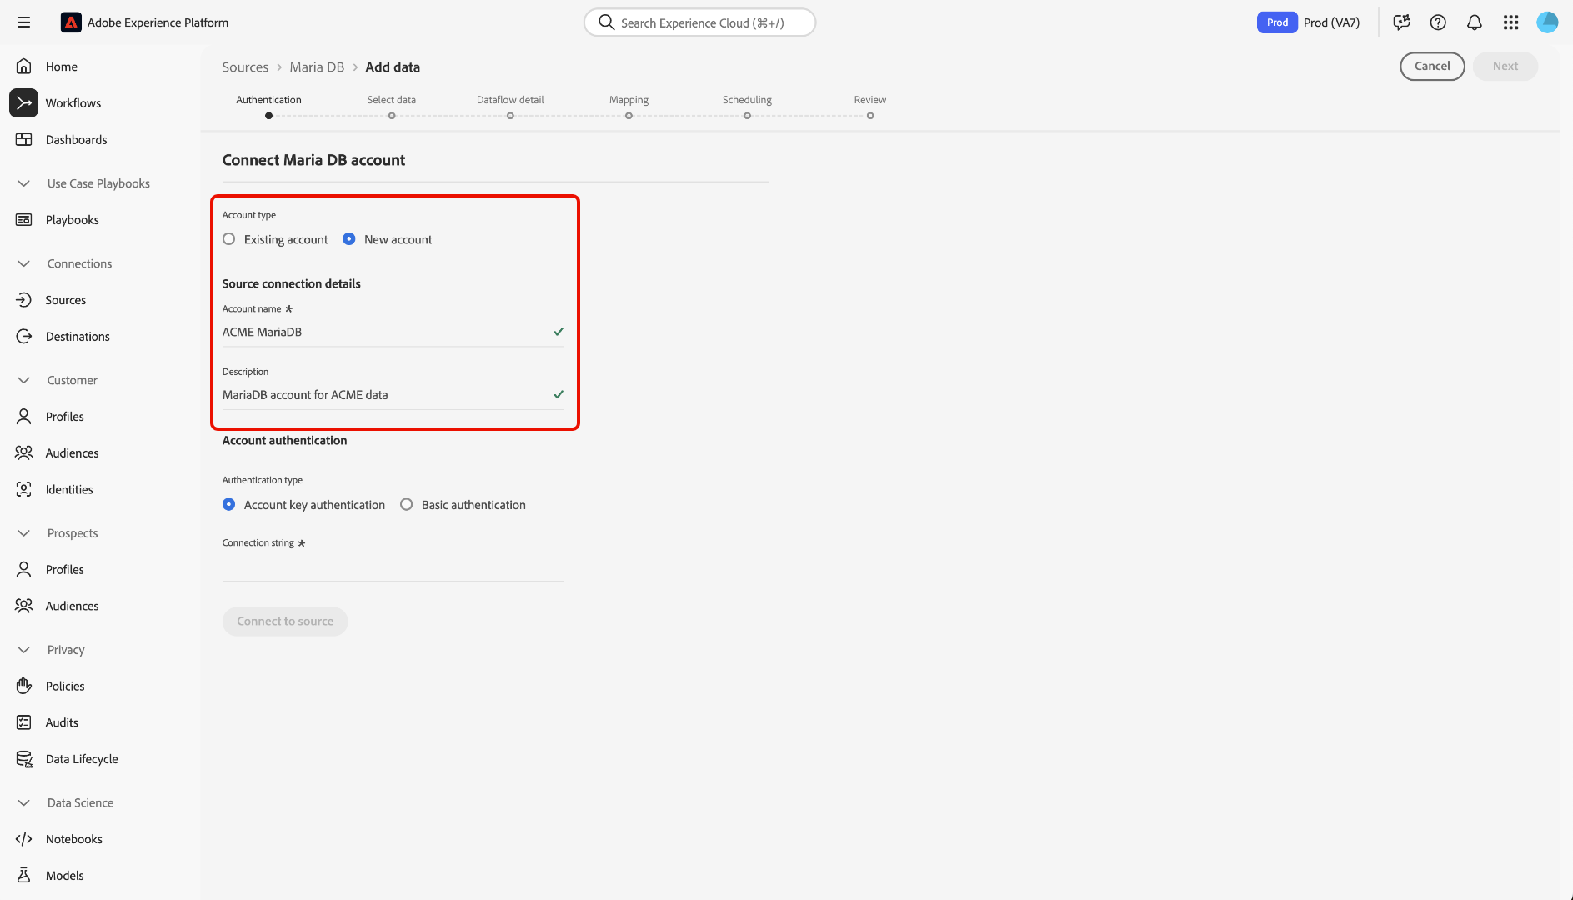Screen dimensions: 1573x900
Task: Collapse the Use Case Playbooks section
Action: [24, 183]
